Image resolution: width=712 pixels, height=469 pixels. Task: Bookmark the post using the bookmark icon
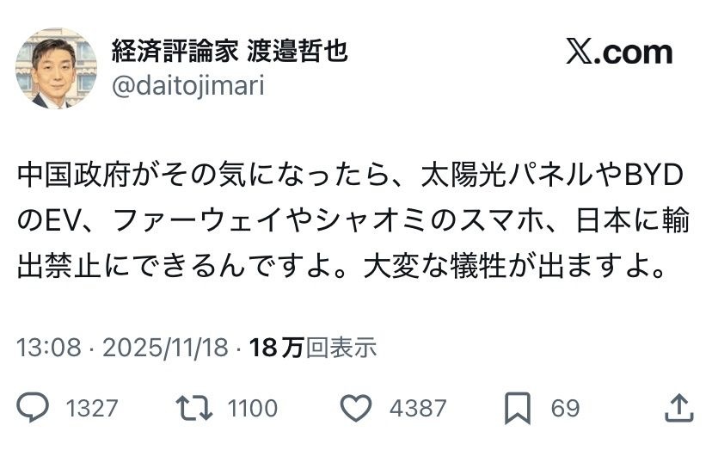click(x=517, y=408)
